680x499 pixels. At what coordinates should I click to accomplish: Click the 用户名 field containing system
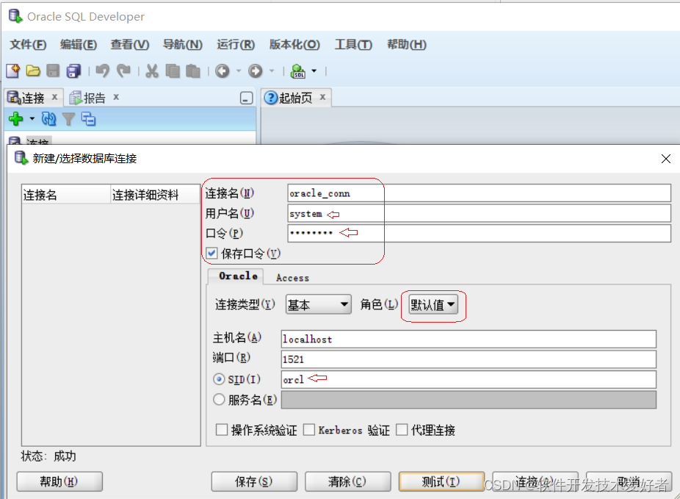480,213
